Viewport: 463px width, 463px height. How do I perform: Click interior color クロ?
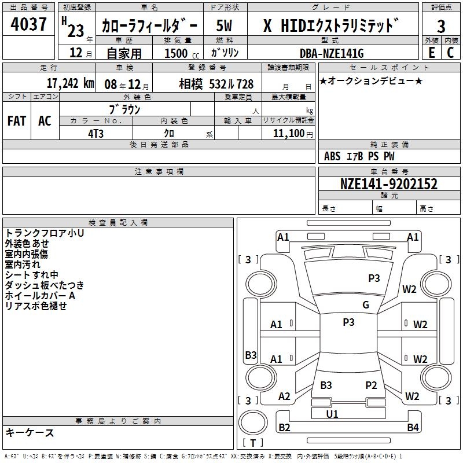(169, 134)
